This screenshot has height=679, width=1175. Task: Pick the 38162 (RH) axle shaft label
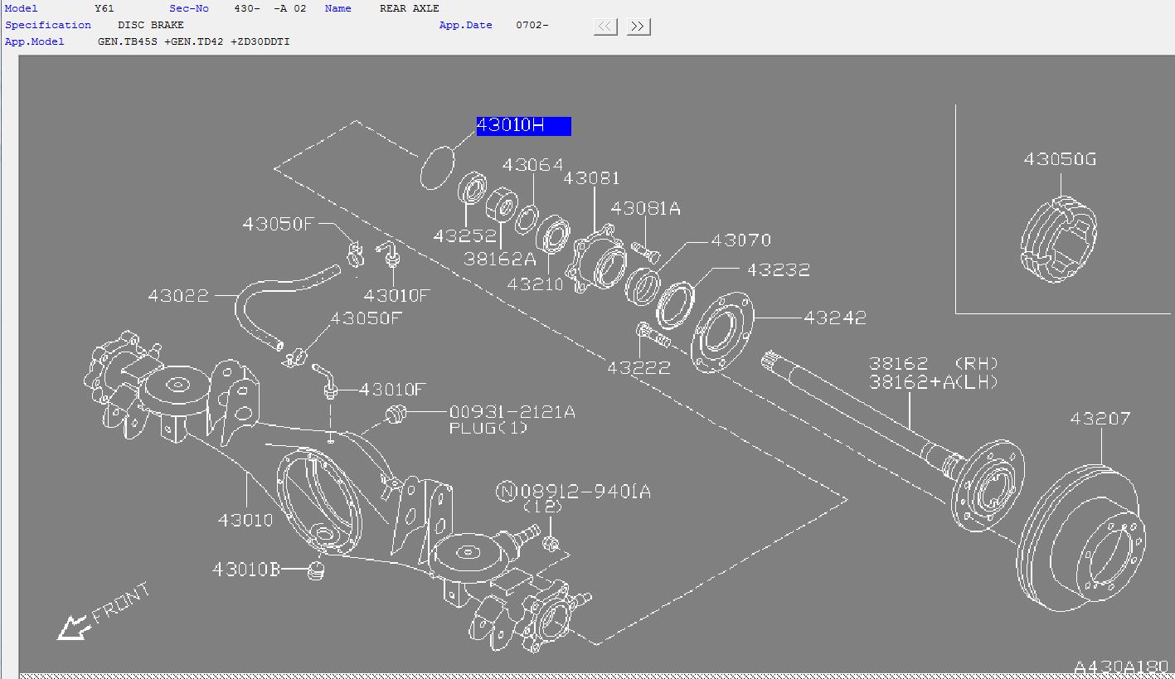[934, 363]
